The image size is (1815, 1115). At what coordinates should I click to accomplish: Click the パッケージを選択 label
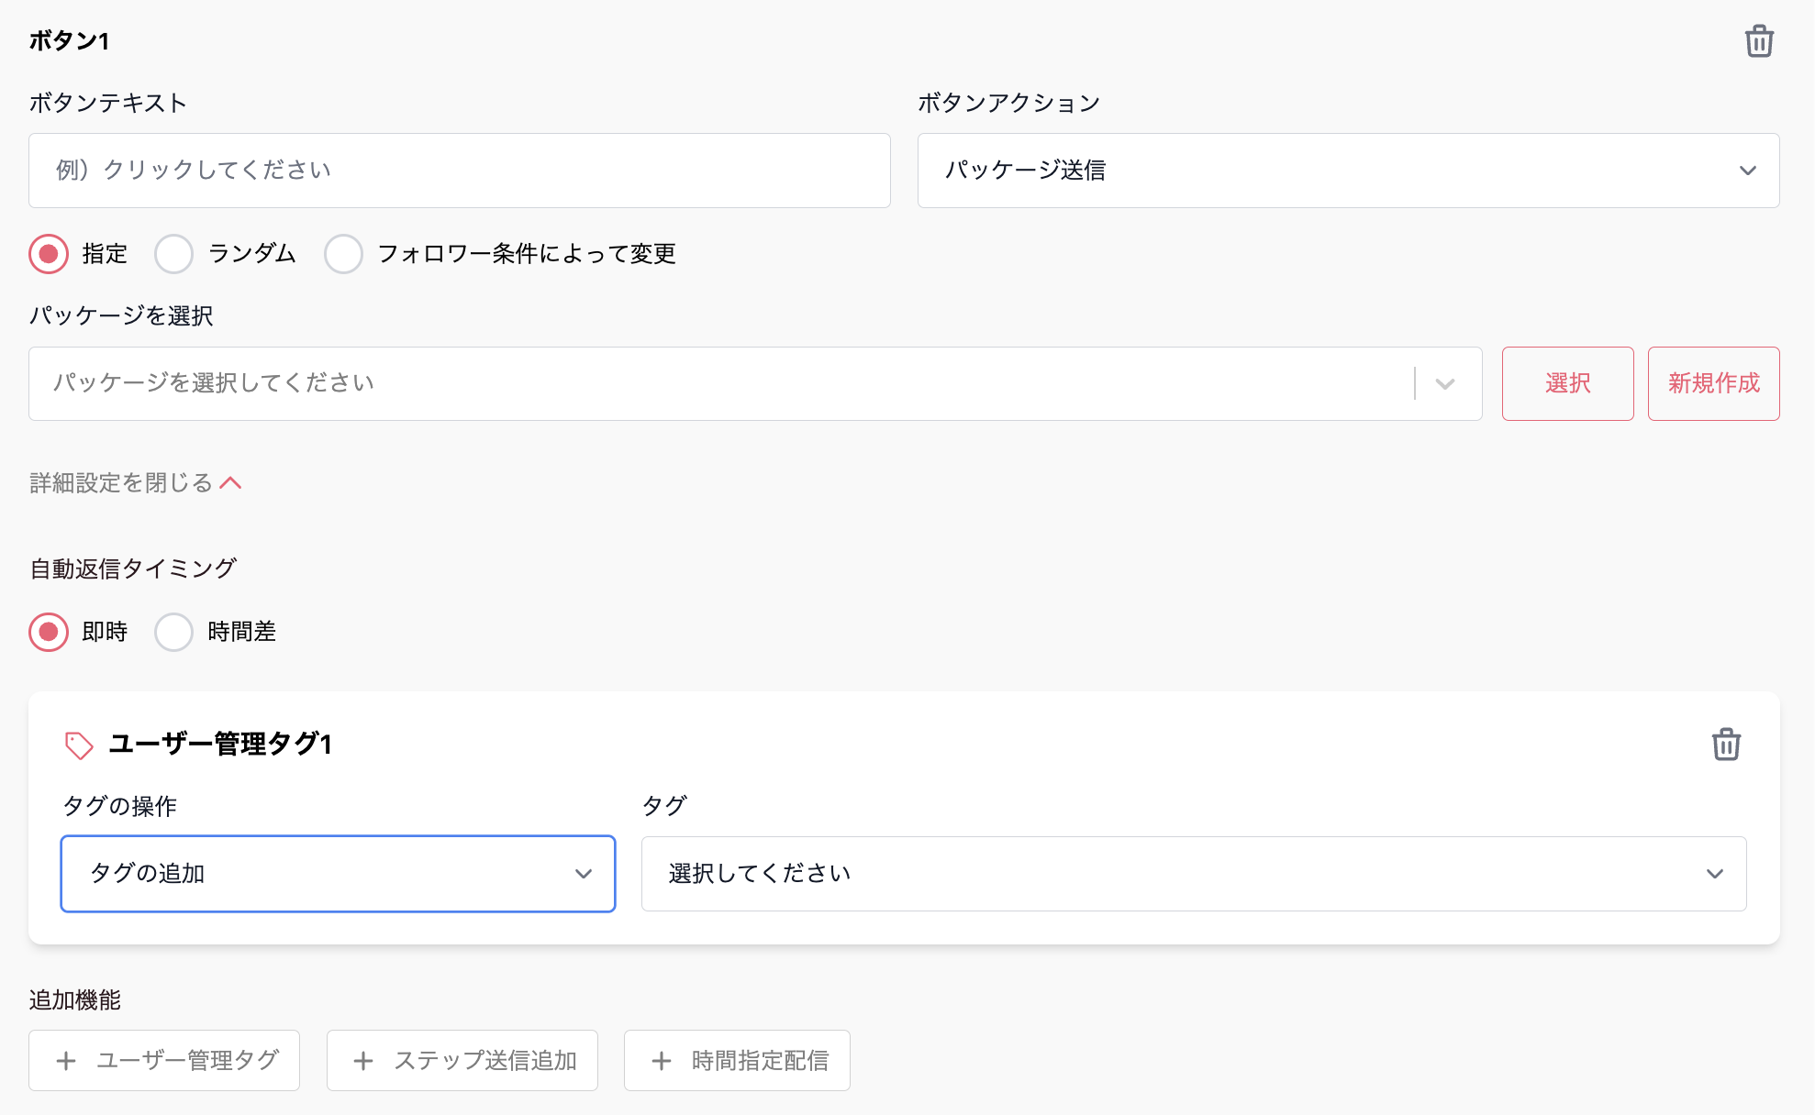point(120,315)
